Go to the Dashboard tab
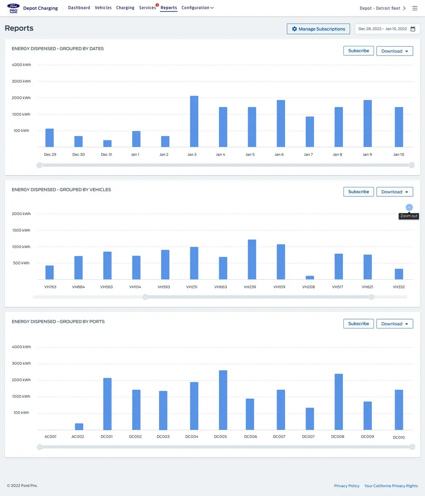This screenshot has height=496, width=425. tap(79, 8)
